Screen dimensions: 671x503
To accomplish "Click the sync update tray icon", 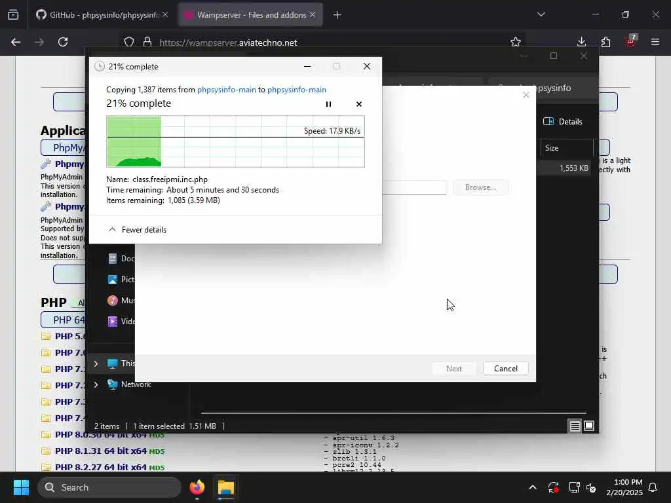I will pos(553,487).
